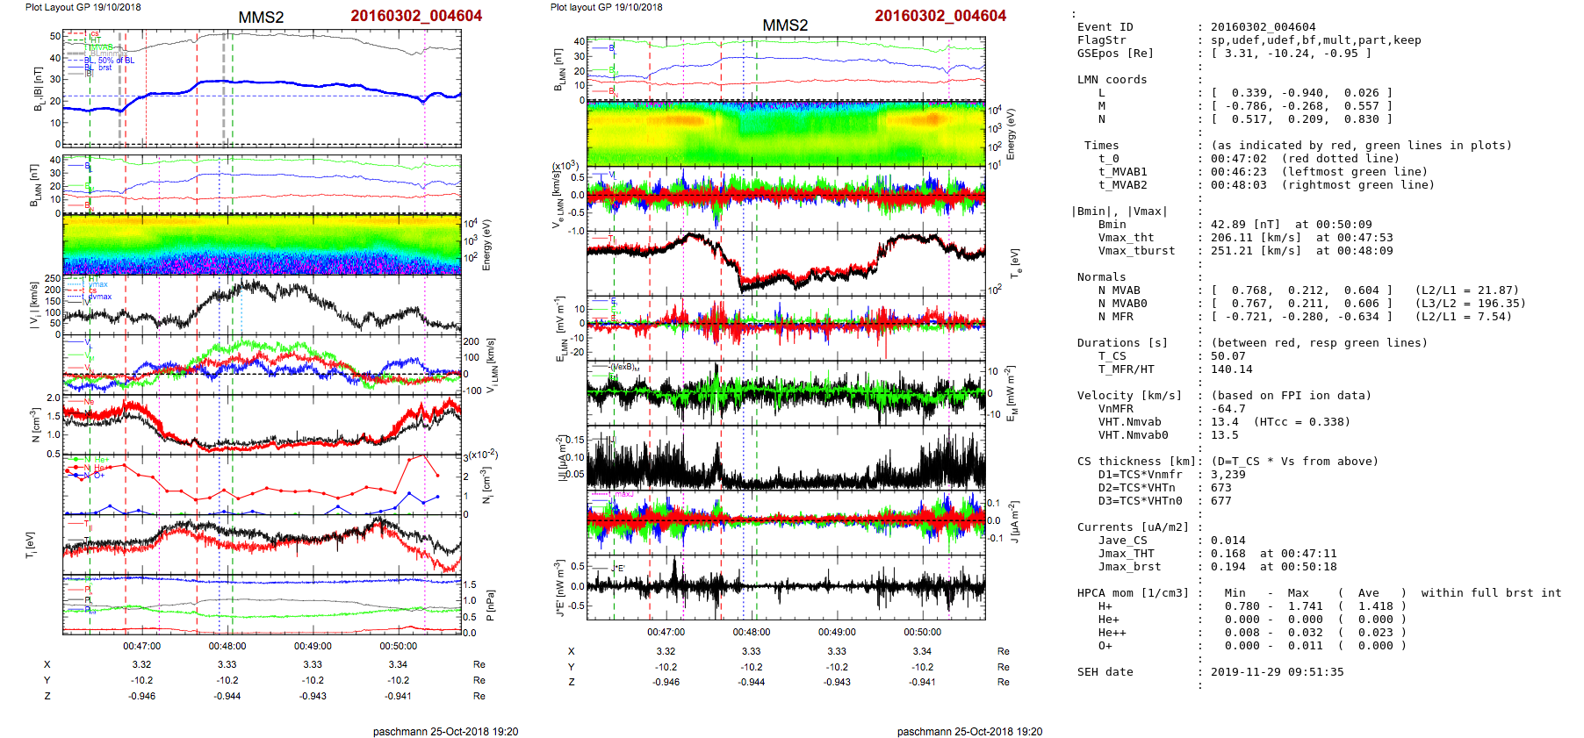1584x738 pixels.
Task: Click the P [nPa] pressure plot panel
Action: [262, 604]
